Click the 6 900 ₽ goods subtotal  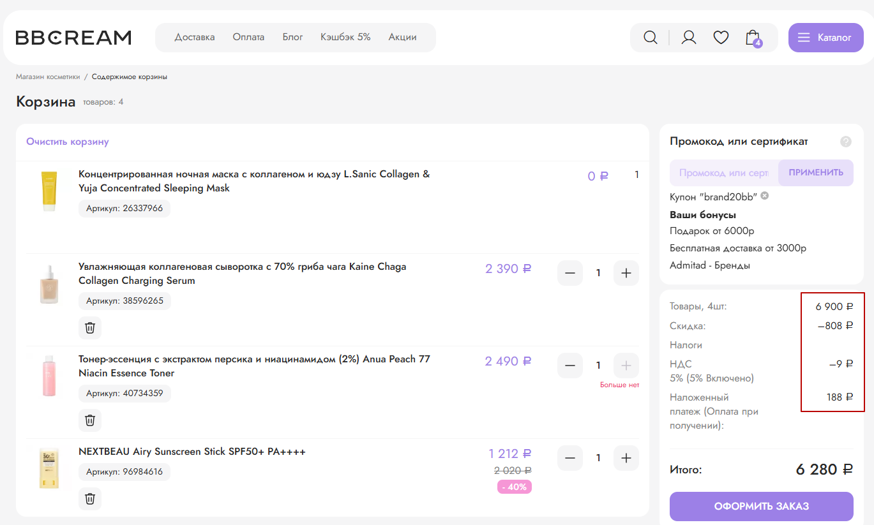pos(834,307)
